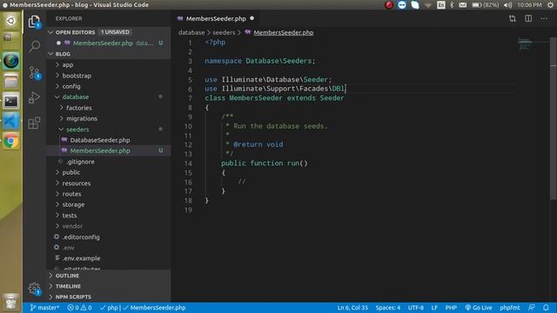The height and width of the screenshot is (313, 557).
Task: Open the Manage gear in activity bar
Action: 35,289
